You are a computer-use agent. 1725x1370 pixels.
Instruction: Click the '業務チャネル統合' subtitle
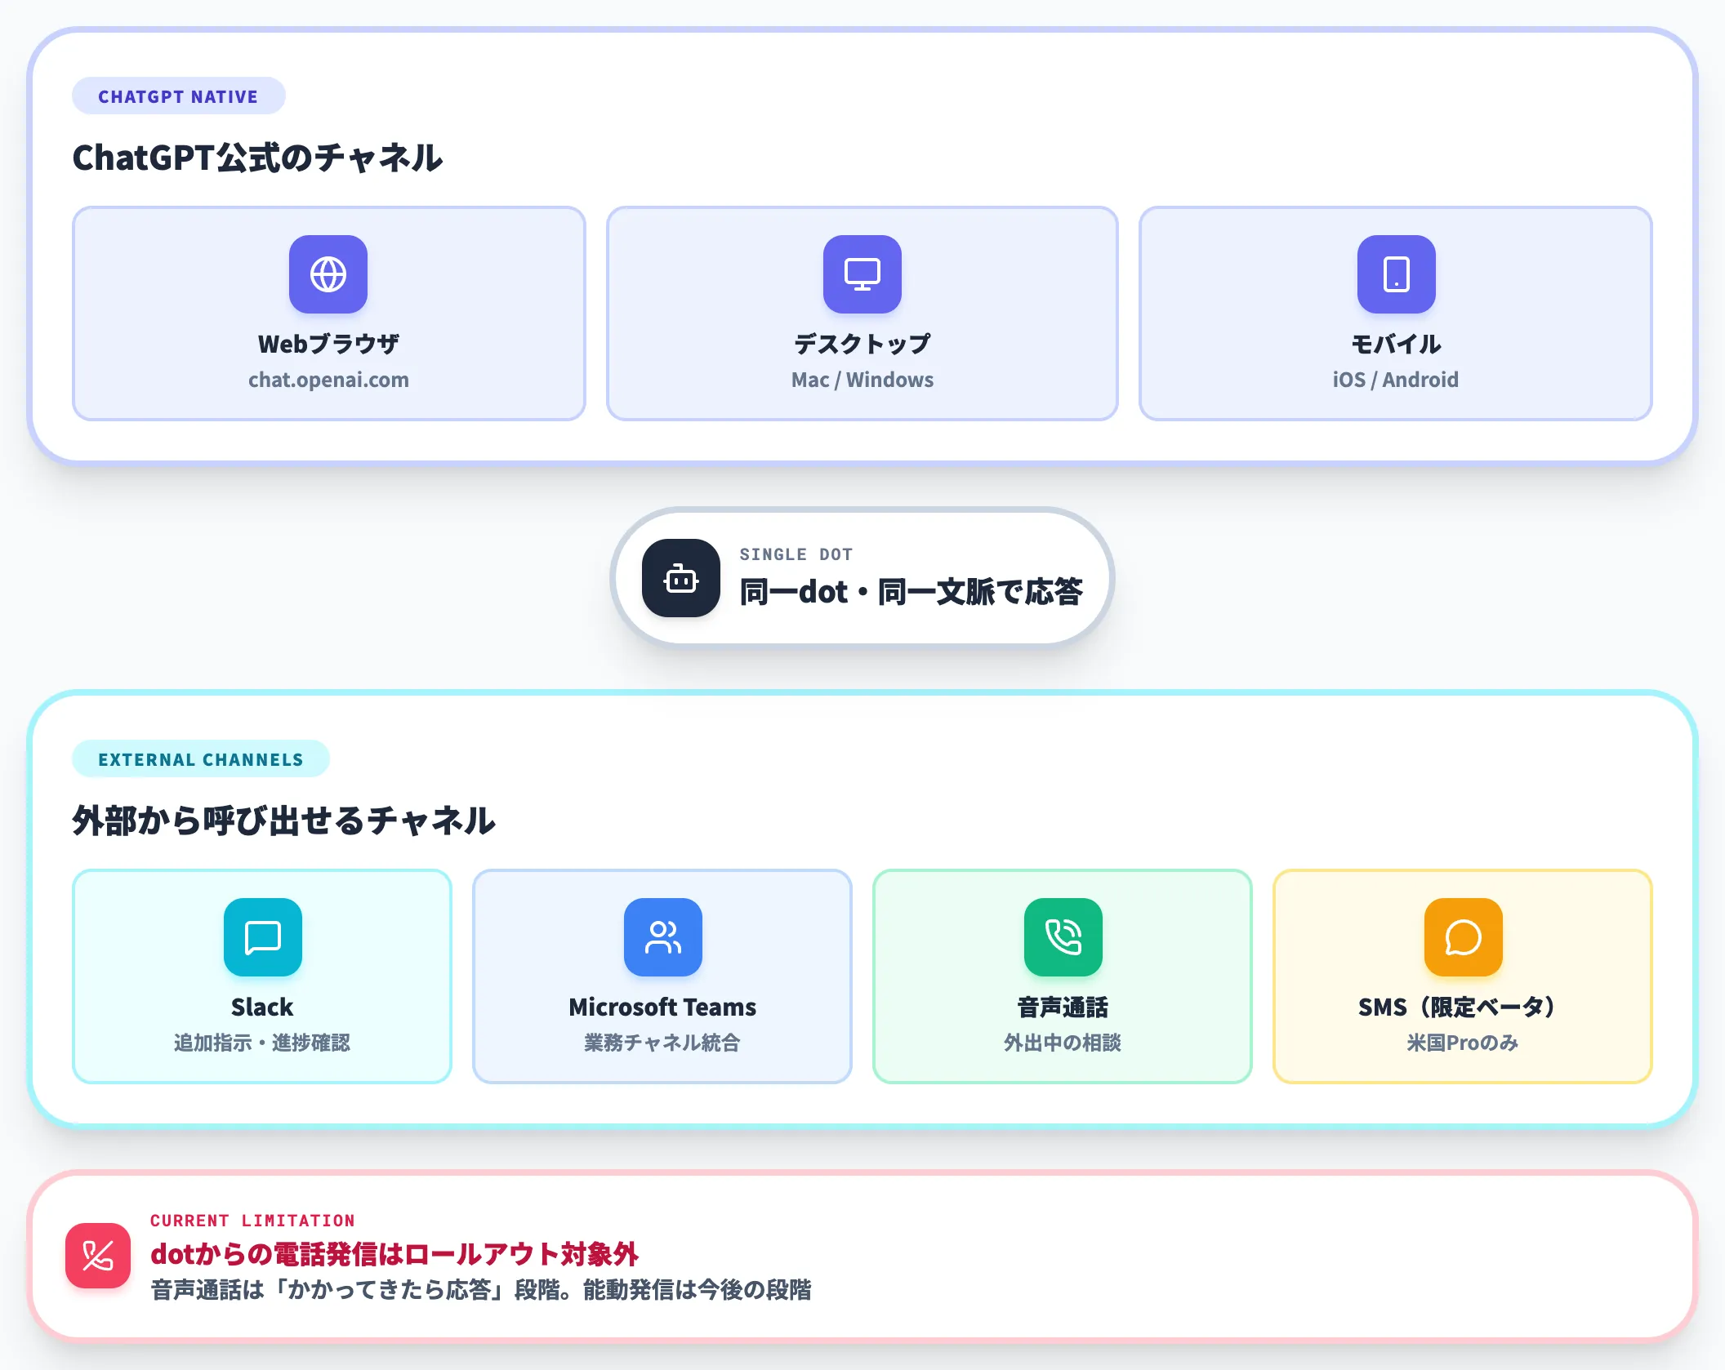click(x=662, y=1043)
